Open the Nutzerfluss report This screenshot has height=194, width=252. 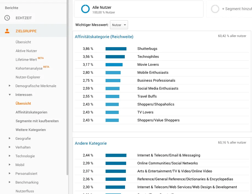pos(25,191)
